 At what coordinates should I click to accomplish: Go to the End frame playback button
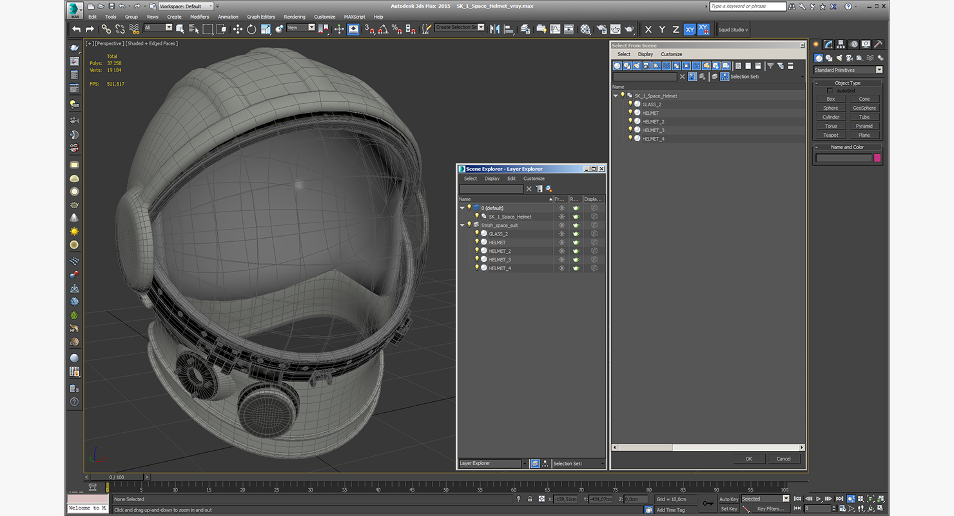point(840,499)
